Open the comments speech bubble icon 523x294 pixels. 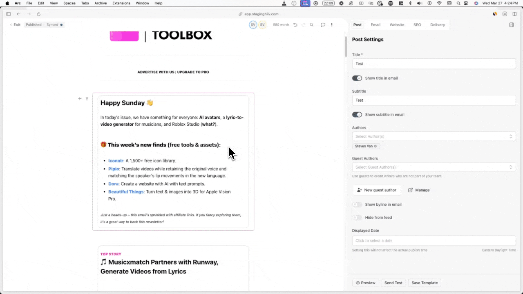pyautogui.click(x=323, y=25)
